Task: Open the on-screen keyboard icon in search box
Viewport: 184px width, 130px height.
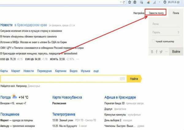Action: click(122, 79)
